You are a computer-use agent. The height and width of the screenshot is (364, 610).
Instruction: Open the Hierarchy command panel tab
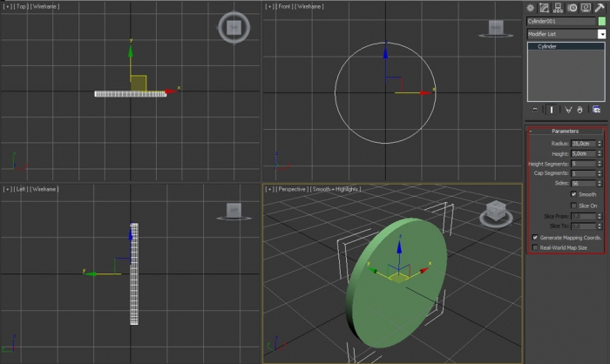(558, 8)
